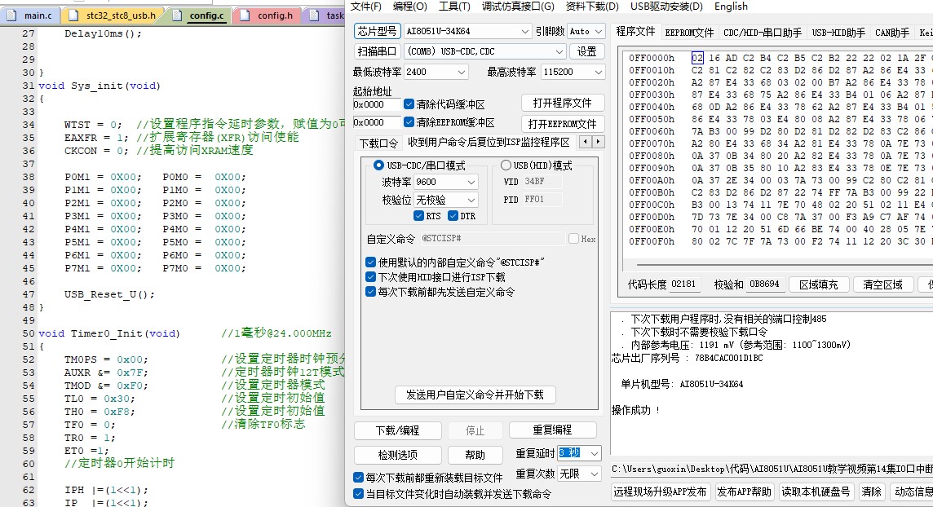Click the main.c file icon
Viewport: 933px width, 507px height.
pyautogui.click(x=12, y=15)
